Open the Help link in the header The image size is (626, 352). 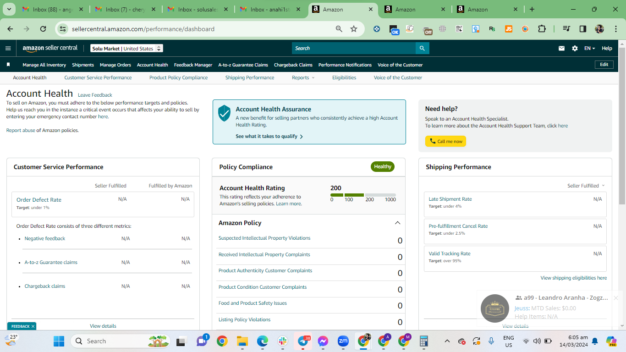click(607, 48)
